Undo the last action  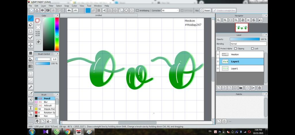tap(69, 11)
